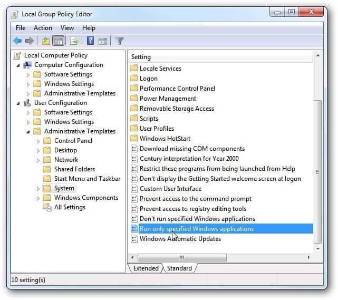This screenshot has height=300, width=338.
Task: Expand Windows Settings under User Configuration
Action: 28,122
